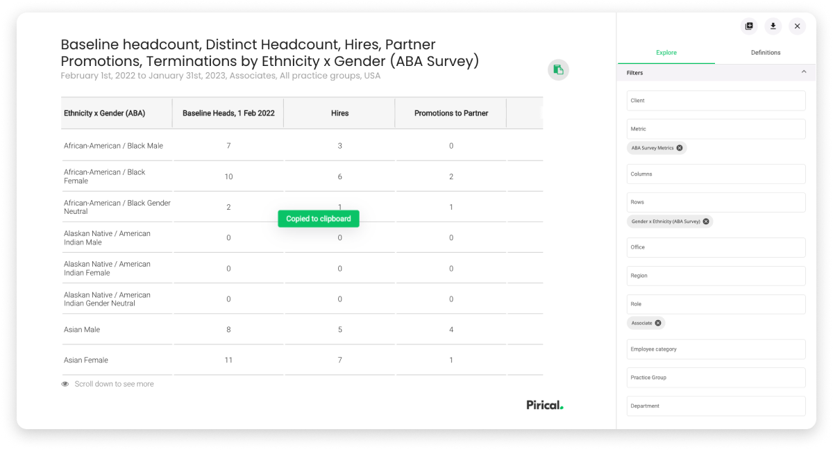Toggle the Baseline Heads column header

coord(228,112)
